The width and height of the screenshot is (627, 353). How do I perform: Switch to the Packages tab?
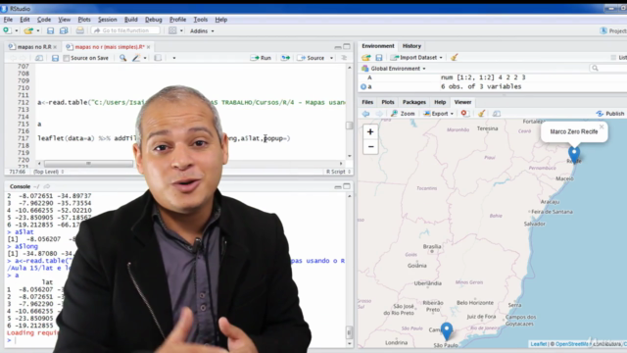click(413, 102)
